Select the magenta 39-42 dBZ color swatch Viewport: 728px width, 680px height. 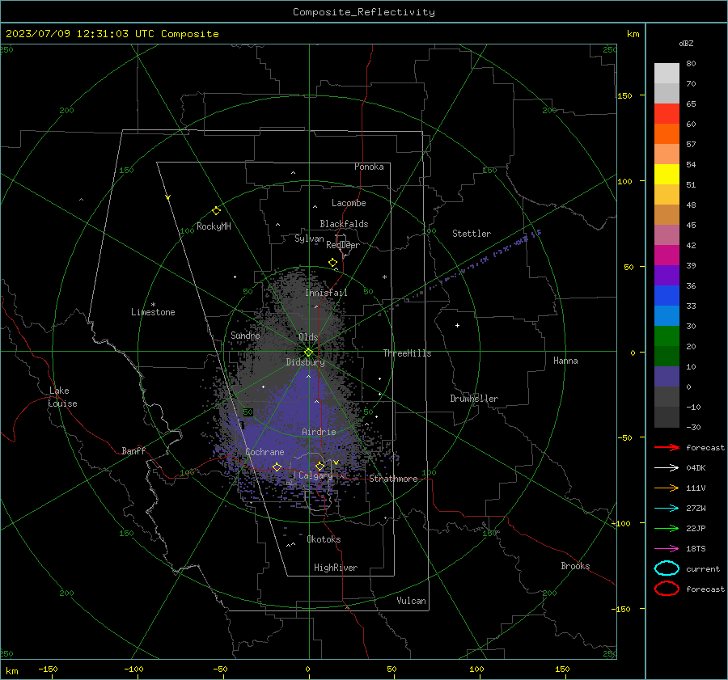[667, 256]
